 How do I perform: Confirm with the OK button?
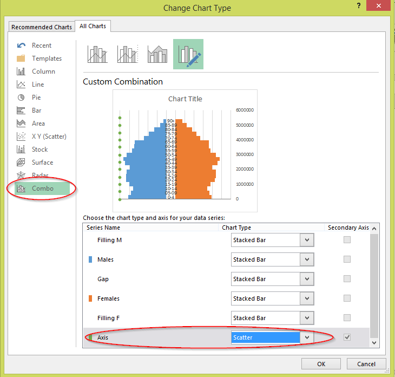tap(321, 364)
